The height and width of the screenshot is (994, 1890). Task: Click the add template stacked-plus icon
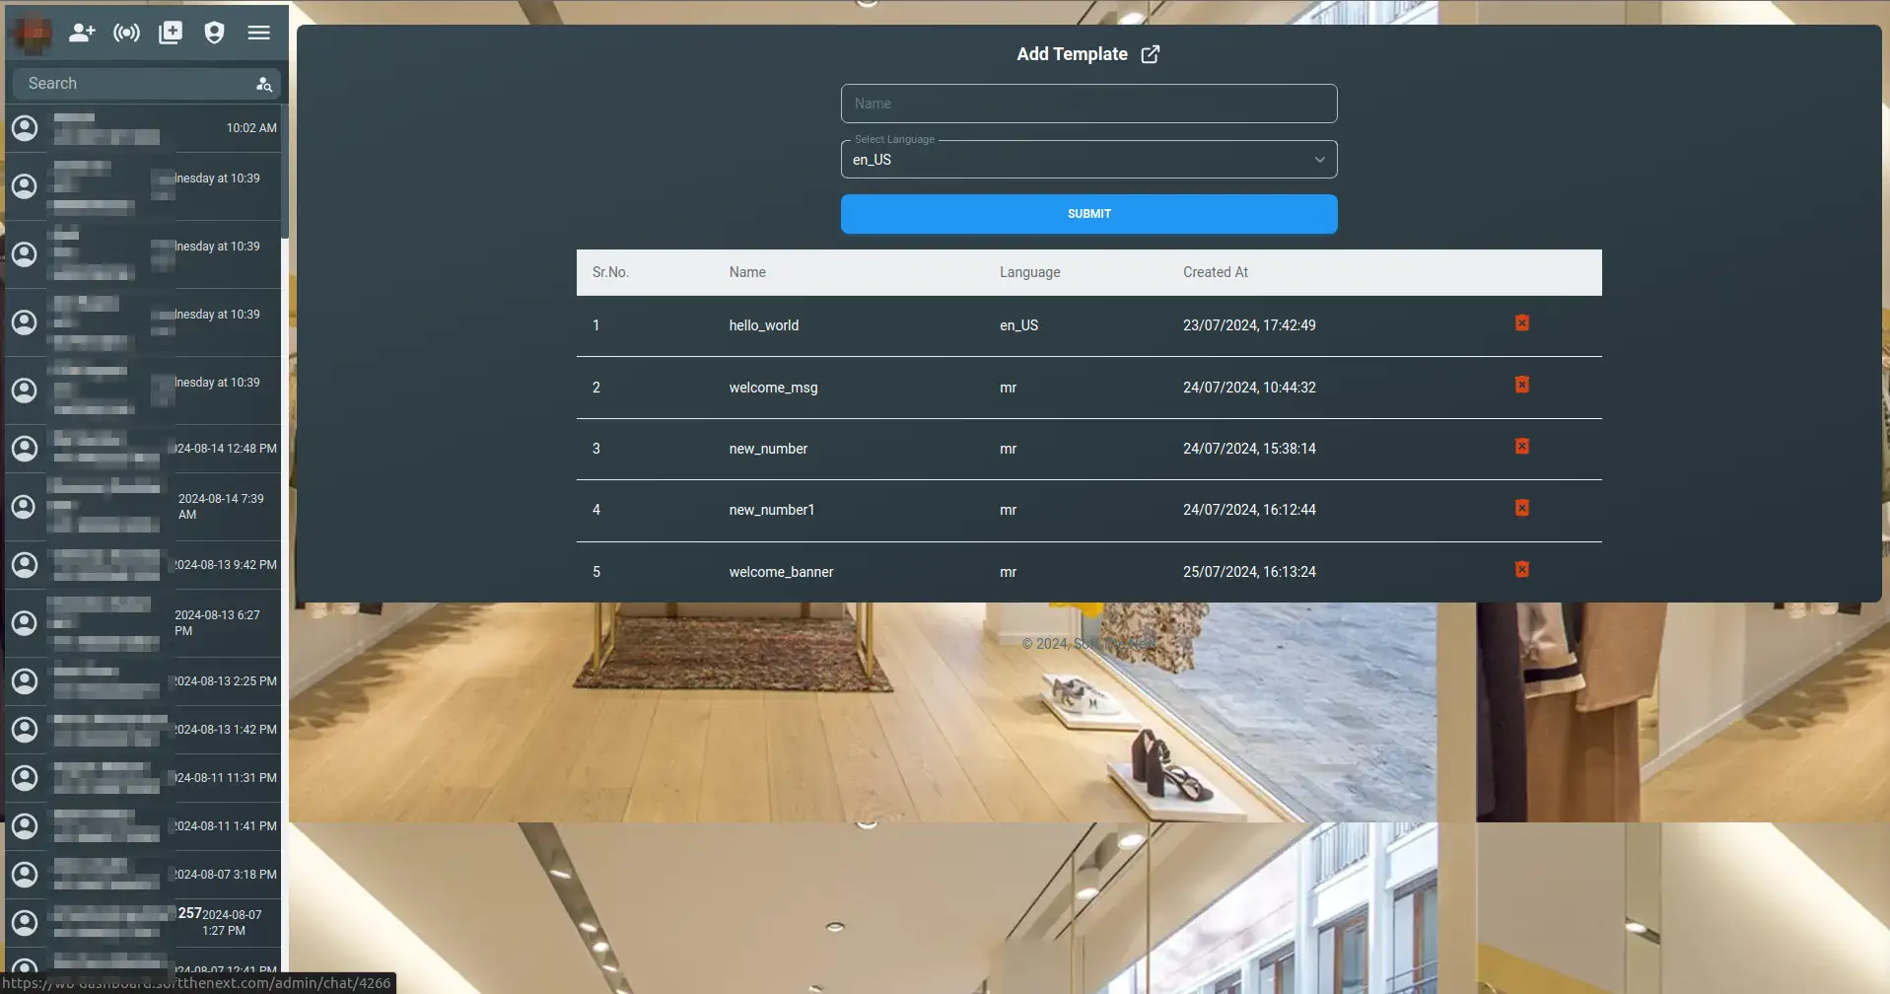coord(171,33)
